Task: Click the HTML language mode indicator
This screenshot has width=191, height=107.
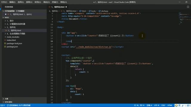Action: point(170,105)
